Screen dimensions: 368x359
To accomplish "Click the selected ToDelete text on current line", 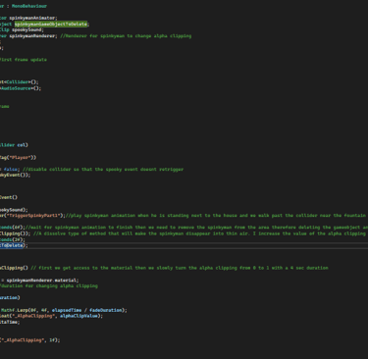I will click(x=12, y=245).
